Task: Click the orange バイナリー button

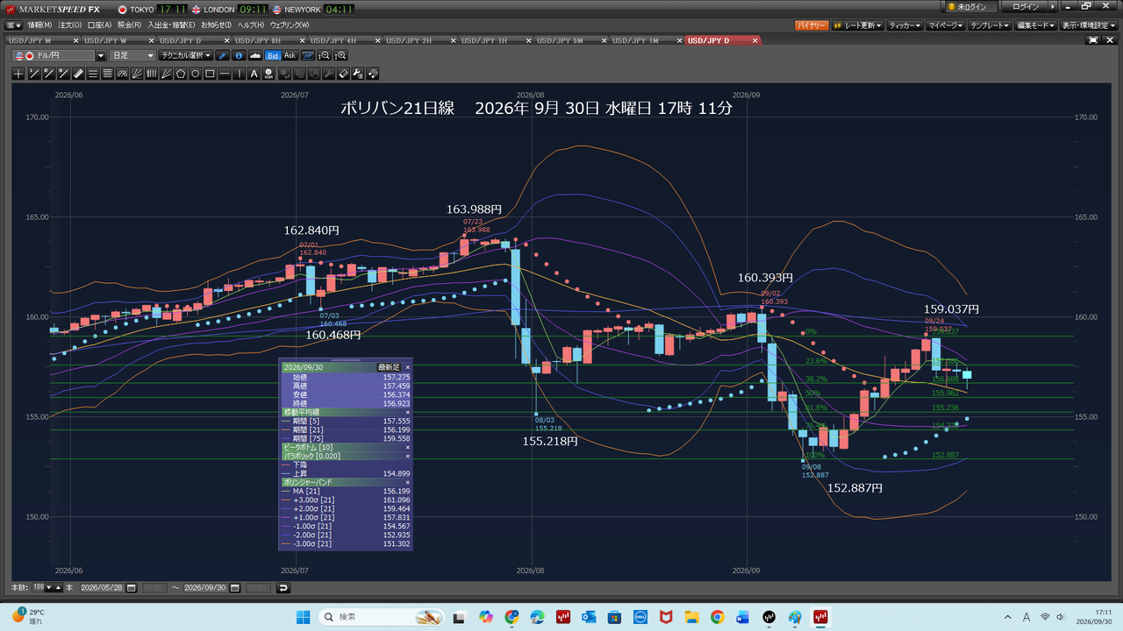Action: tap(812, 25)
